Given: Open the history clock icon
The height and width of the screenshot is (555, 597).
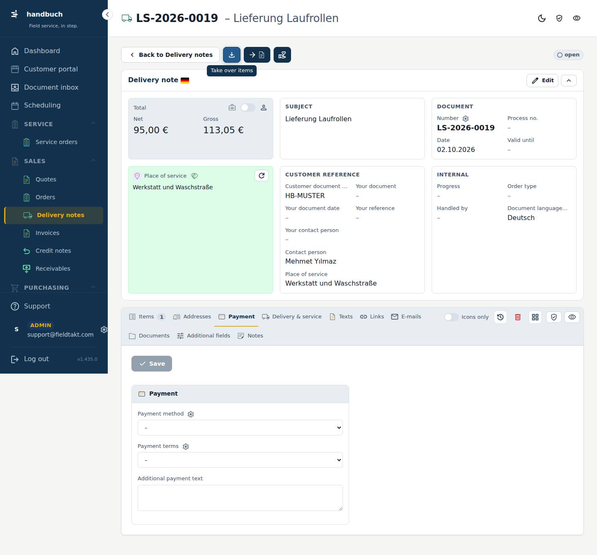Looking at the screenshot, I should (500, 317).
